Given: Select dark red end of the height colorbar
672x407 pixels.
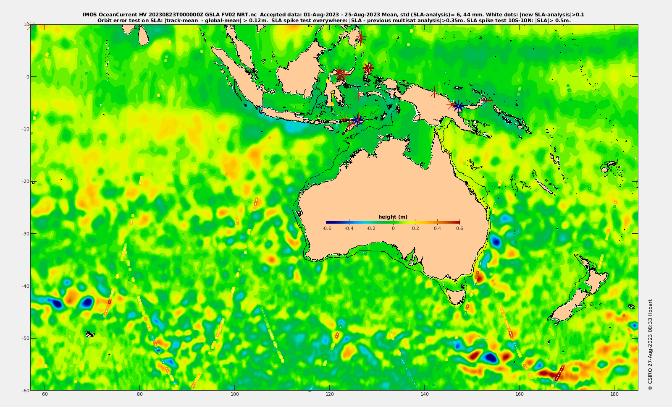Looking at the screenshot, I should (458, 222).
